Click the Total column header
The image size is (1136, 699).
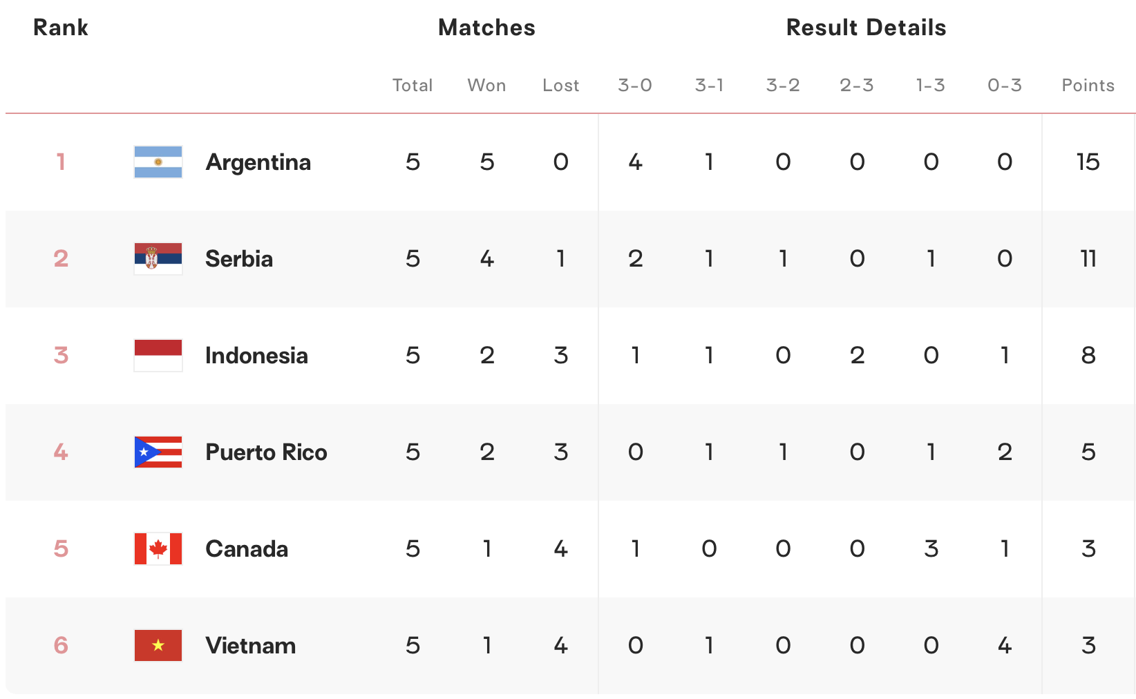(413, 86)
